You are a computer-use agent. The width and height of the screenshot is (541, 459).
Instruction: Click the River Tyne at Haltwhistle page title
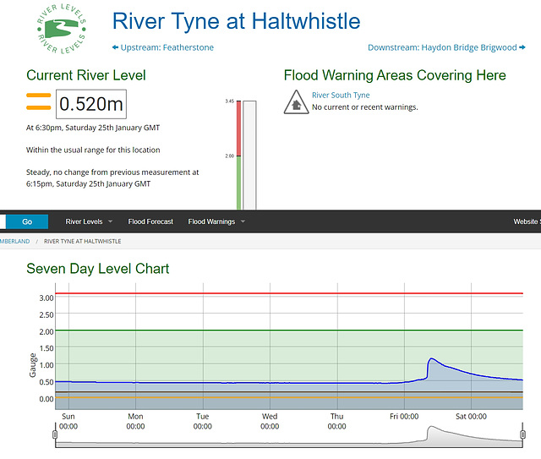[x=237, y=21]
